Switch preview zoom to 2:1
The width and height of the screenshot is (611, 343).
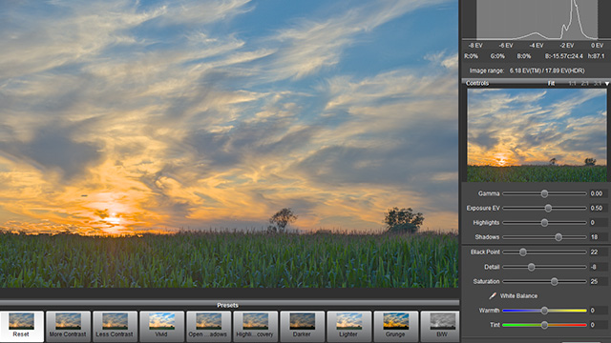(584, 83)
